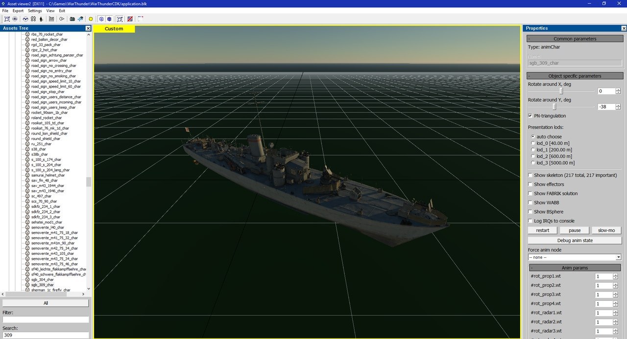Open the Exit menu
Viewport: 627px width, 339px height.
(x=62, y=10)
